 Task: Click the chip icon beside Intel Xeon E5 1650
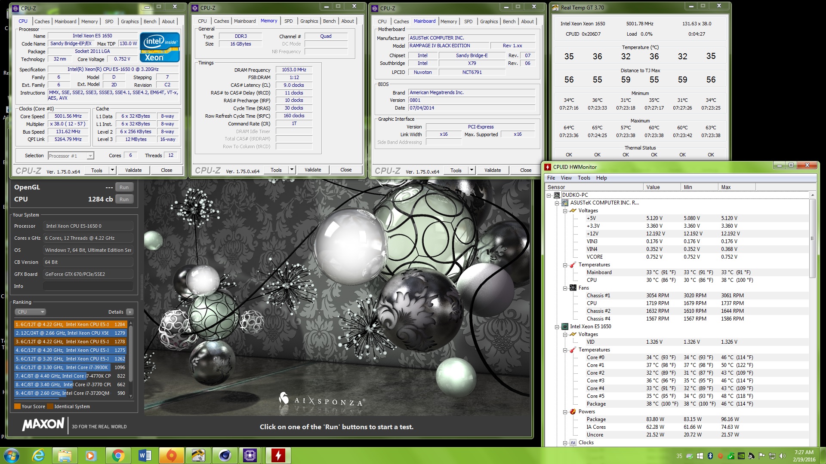565,327
